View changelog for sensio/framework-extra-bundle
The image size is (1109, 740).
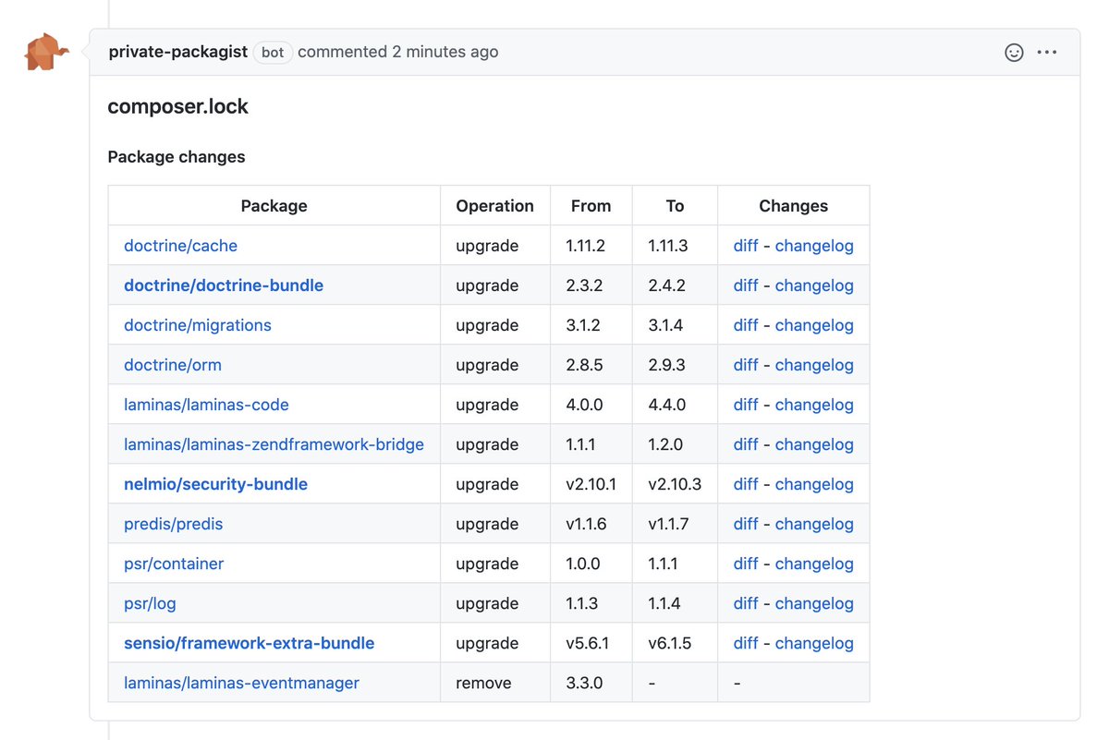point(814,643)
